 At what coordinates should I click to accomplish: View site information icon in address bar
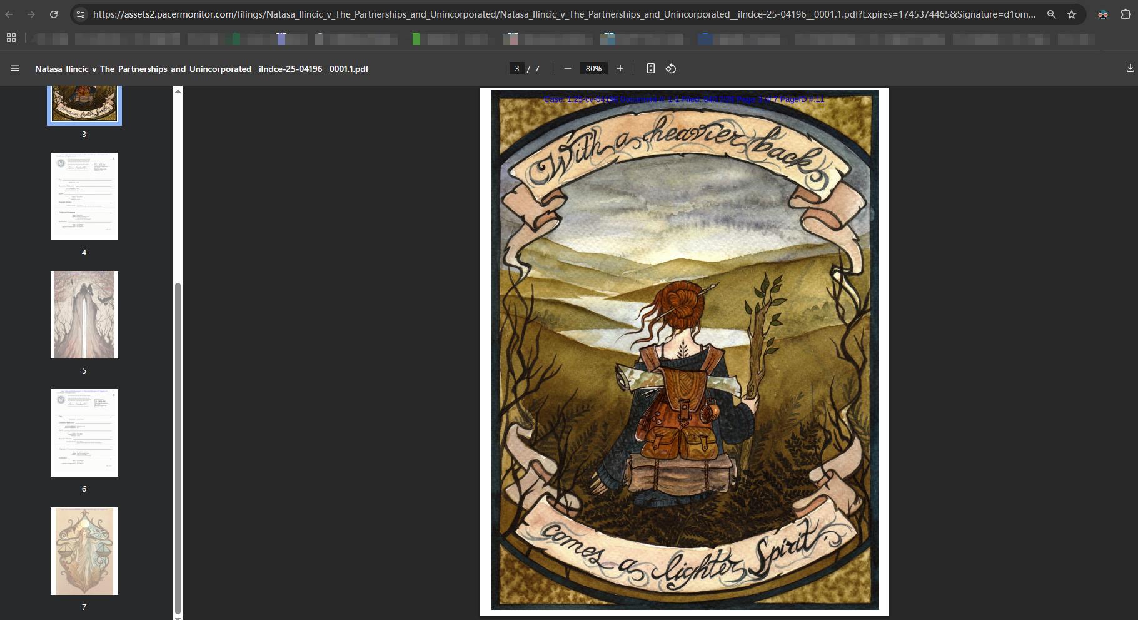(79, 14)
